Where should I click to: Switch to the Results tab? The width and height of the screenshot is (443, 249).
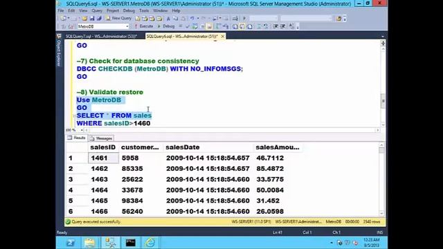tap(77, 138)
